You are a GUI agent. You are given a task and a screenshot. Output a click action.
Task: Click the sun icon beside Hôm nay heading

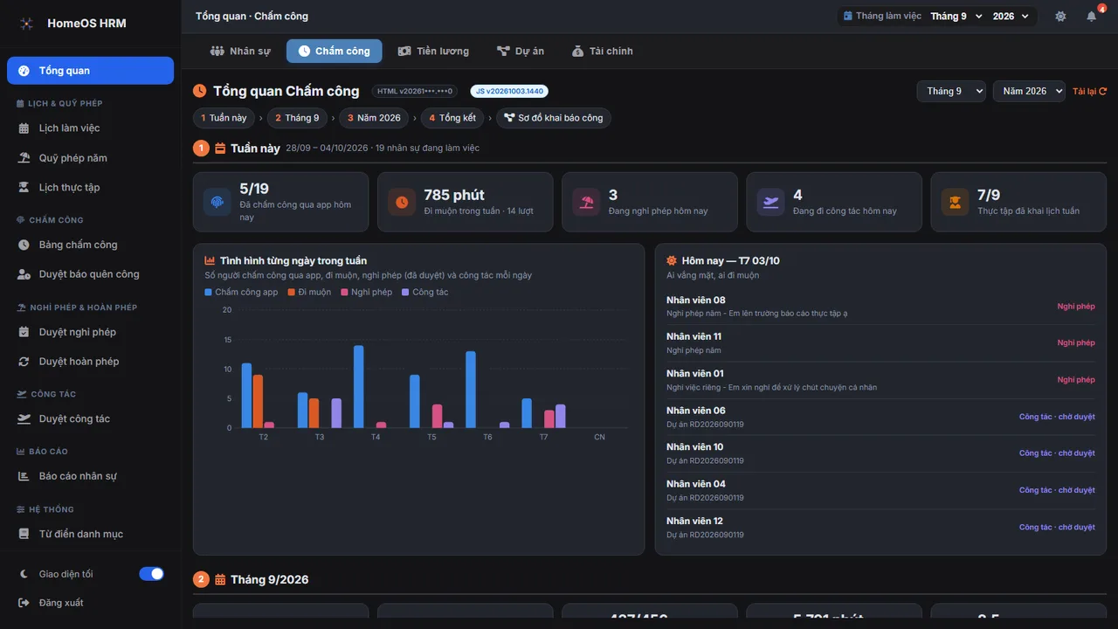coord(672,260)
